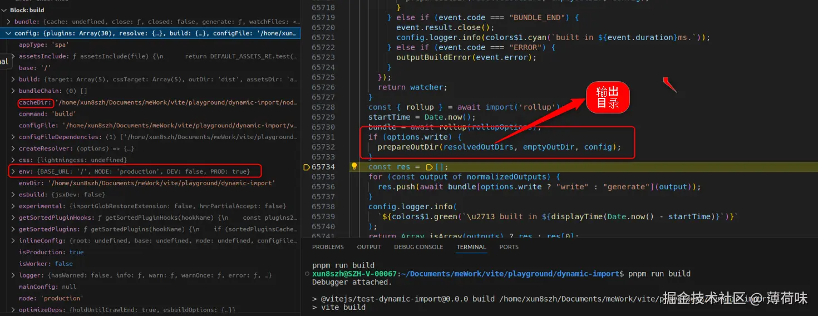Collapse the Block: build scope section
Image resolution: width=818 pixels, height=316 pixels.
(x=5, y=10)
